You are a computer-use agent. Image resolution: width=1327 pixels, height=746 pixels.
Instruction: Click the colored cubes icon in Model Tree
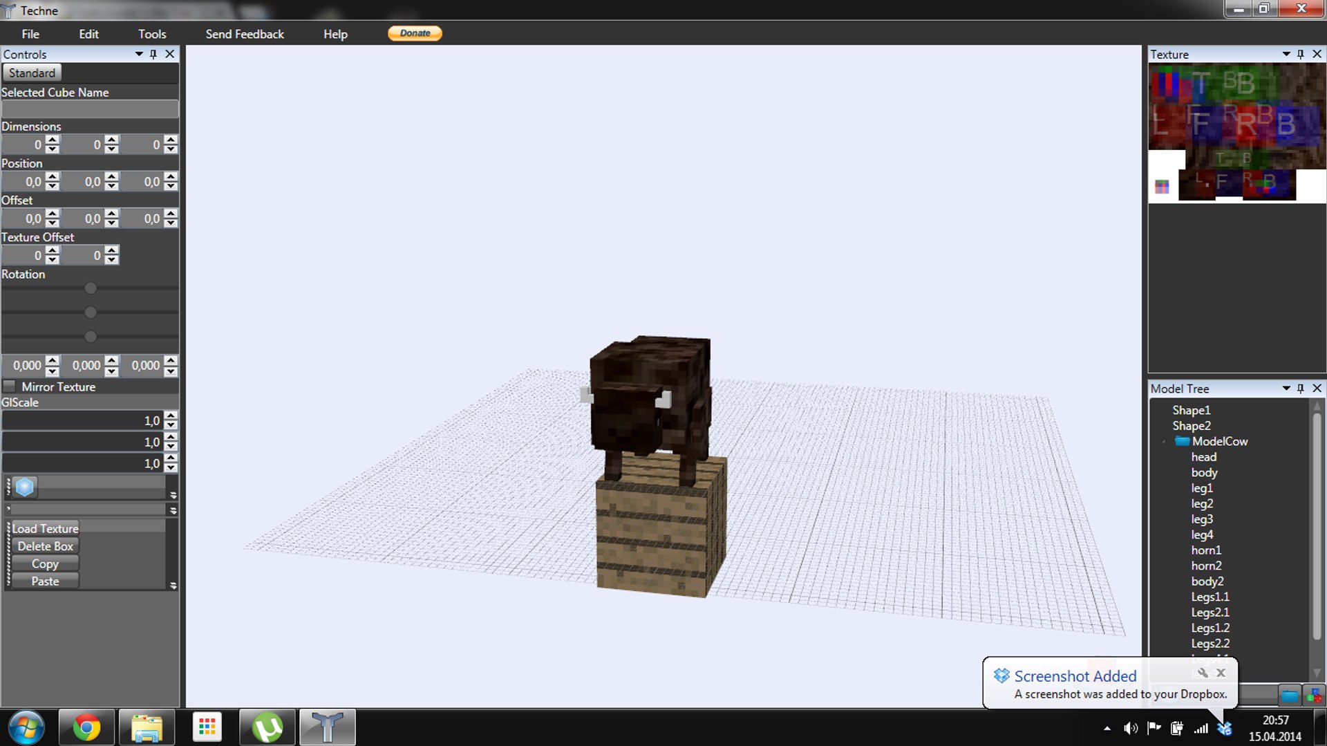(1313, 696)
